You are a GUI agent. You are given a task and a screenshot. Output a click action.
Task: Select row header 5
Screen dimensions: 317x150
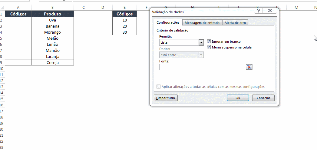coord(2,38)
